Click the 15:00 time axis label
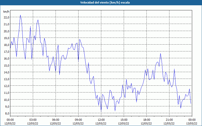202x126 pixels. [x=124, y=120]
